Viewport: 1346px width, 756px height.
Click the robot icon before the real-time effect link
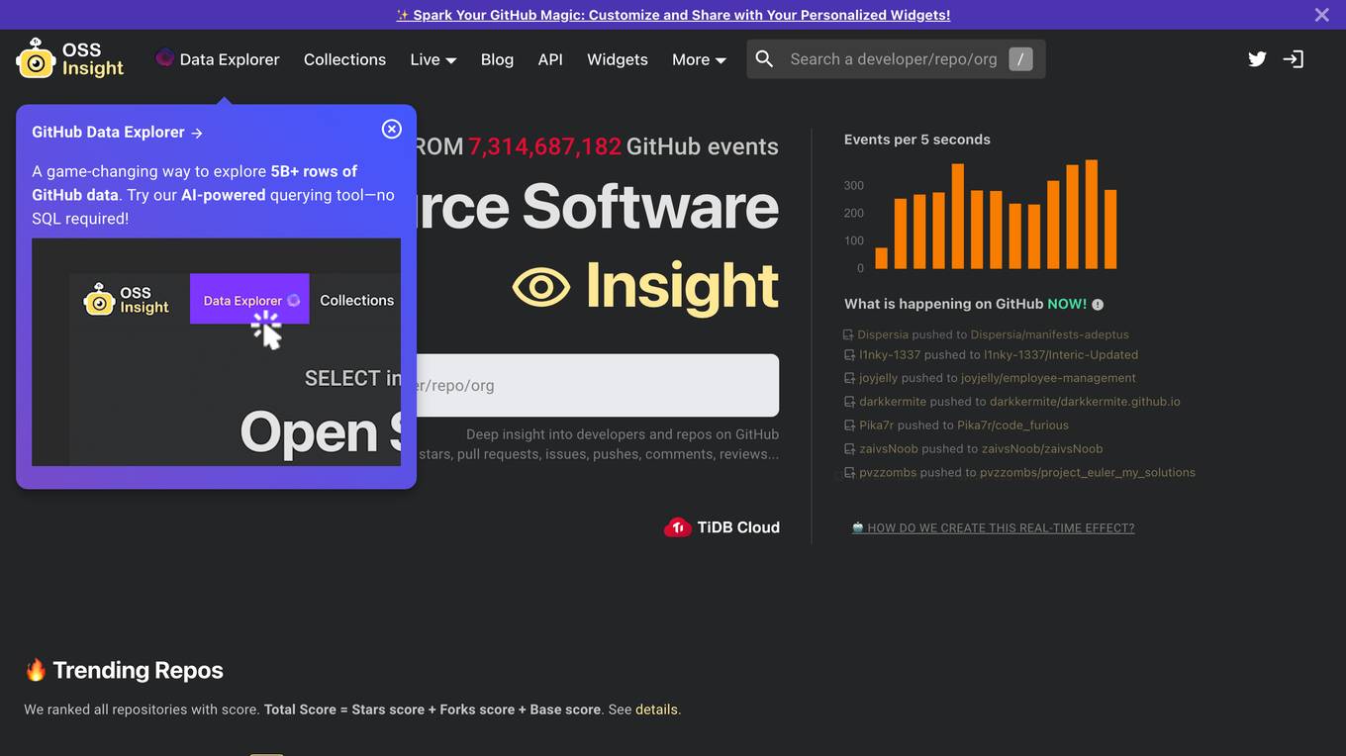(858, 527)
